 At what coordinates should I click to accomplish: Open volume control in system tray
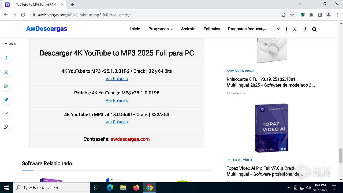coord(308,188)
